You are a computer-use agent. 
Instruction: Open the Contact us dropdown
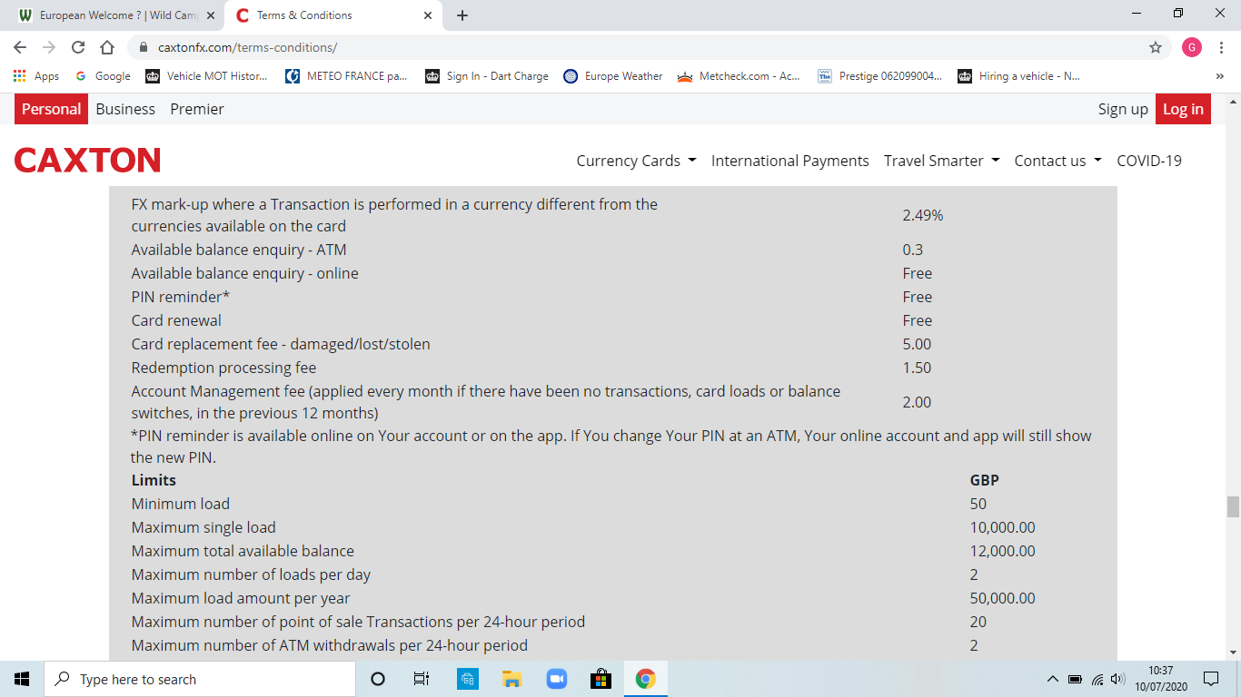point(1057,161)
